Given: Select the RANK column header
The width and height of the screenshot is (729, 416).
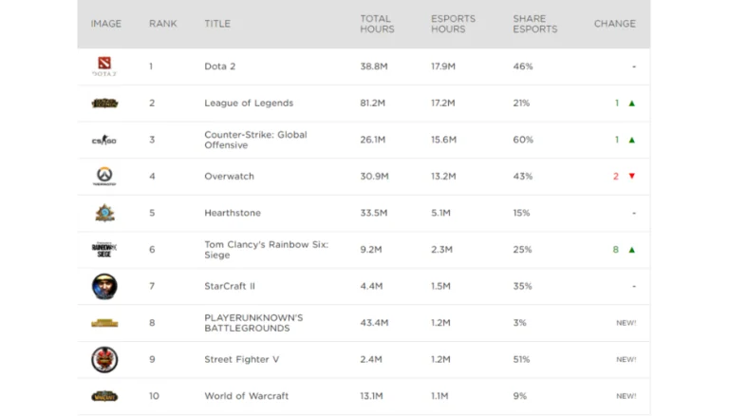Looking at the screenshot, I should tap(162, 24).
